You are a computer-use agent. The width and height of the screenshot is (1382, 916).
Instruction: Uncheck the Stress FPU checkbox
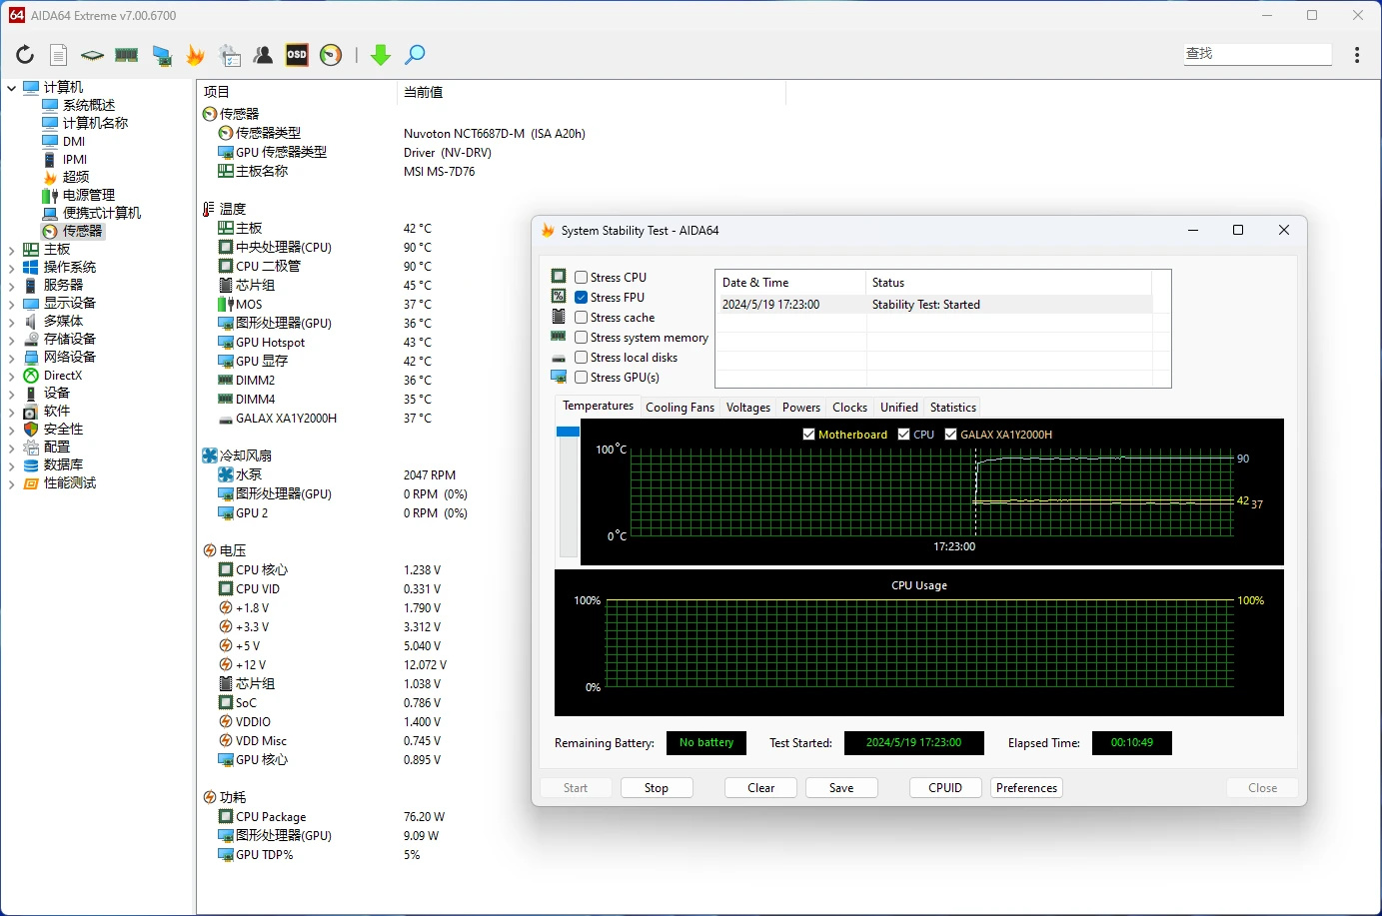[582, 298]
